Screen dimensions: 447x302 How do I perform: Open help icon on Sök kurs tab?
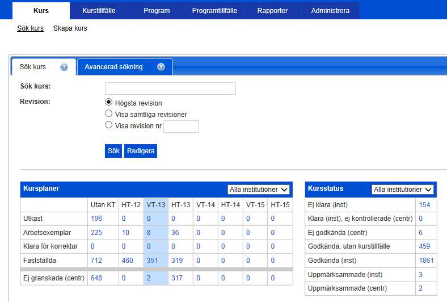click(64, 67)
